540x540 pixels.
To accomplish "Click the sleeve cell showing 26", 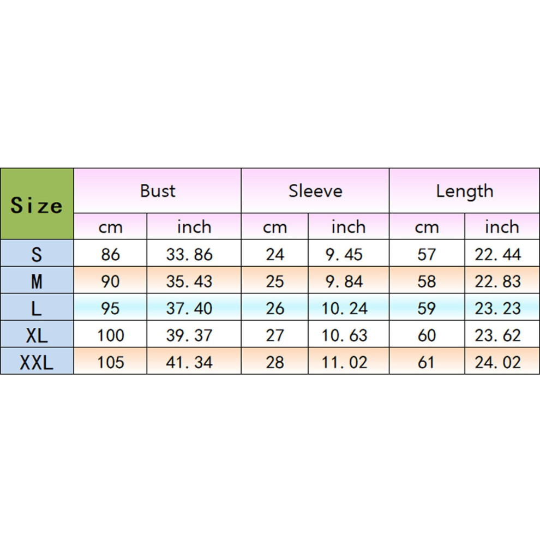I will (275, 307).
